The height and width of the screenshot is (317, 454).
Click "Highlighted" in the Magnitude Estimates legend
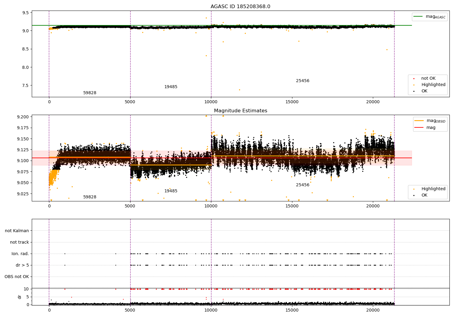[433, 189]
